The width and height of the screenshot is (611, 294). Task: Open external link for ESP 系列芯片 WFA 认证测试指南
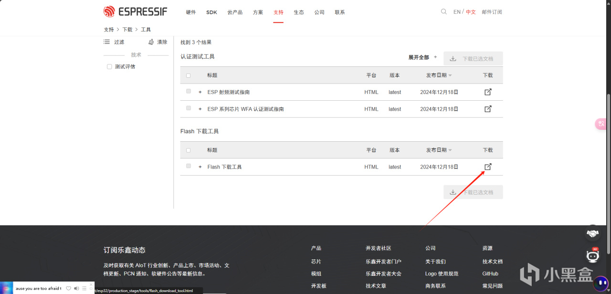[x=488, y=109]
